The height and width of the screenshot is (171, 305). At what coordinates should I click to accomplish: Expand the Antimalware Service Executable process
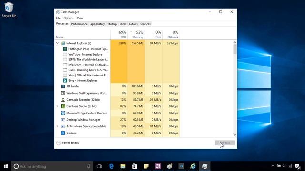coord(57,126)
